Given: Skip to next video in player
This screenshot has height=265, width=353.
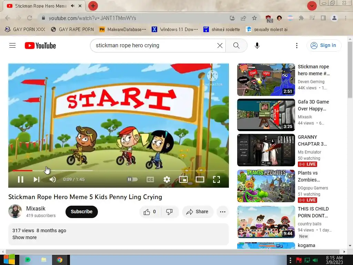Looking at the screenshot, I should (x=36, y=179).
